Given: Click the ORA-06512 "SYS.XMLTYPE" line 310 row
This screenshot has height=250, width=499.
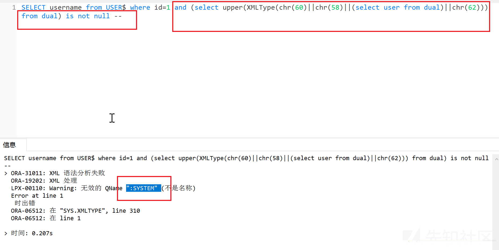Looking at the screenshot, I should (75, 211).
